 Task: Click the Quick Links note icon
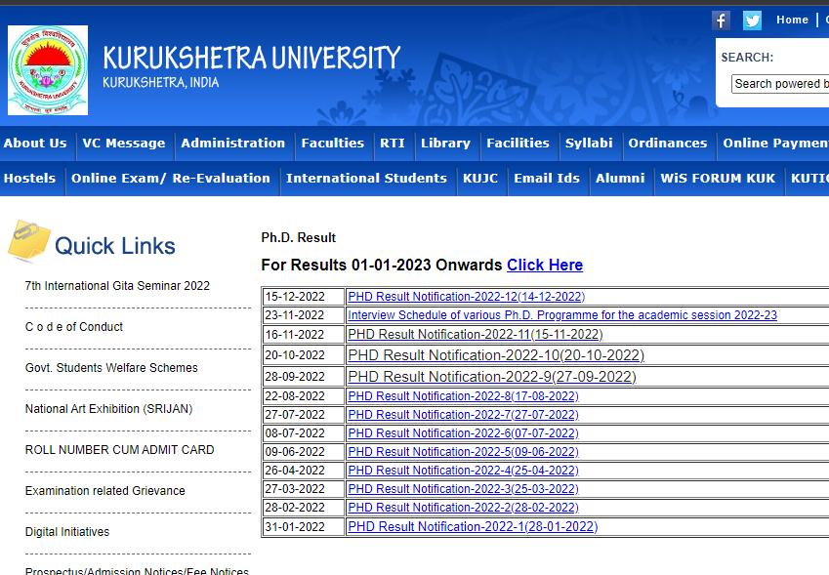click(28, 241)
